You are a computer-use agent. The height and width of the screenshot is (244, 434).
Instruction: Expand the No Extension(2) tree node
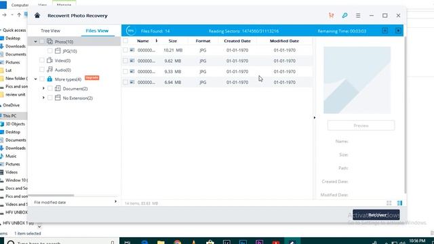(x=43, y=98)
